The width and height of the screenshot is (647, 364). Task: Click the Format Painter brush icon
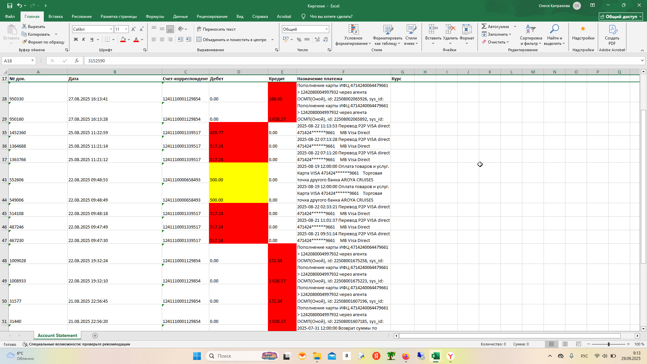pyautogui.click(x=24, y=42)
